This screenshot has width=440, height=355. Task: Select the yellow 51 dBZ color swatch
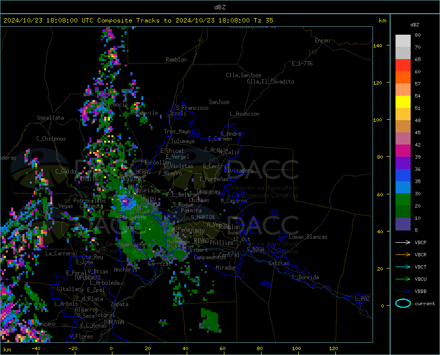[x=403, y=102]
